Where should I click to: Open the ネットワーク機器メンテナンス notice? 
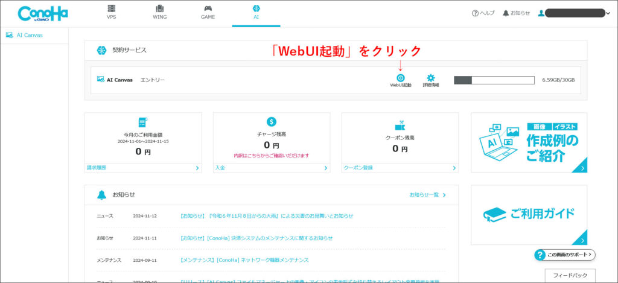pos(244,260)
